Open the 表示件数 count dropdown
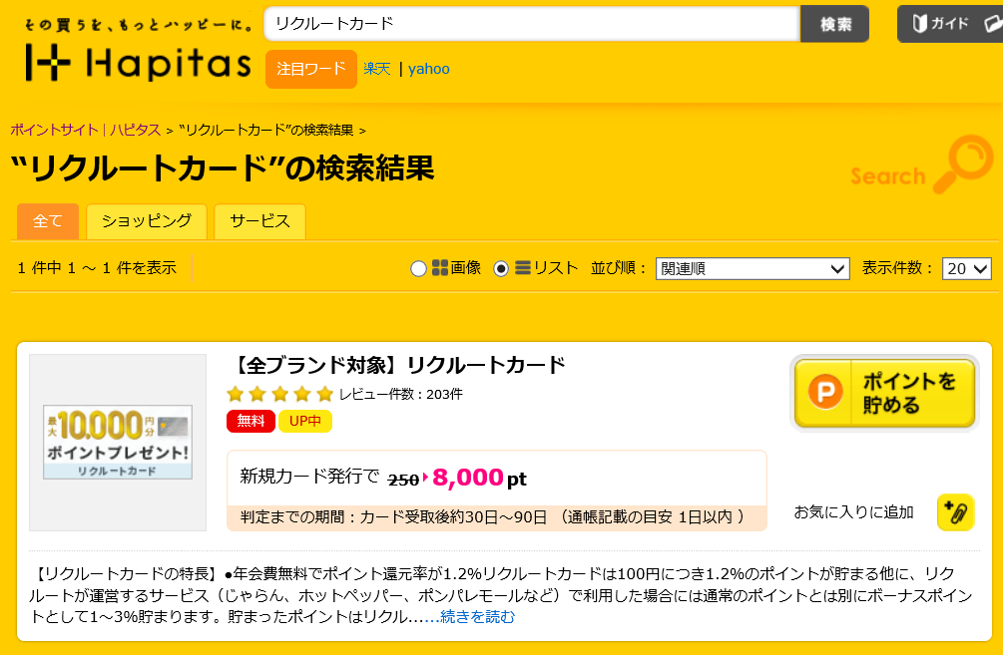Image resolution: width=1003 pixels, height=655 pixels. [966, 268]
